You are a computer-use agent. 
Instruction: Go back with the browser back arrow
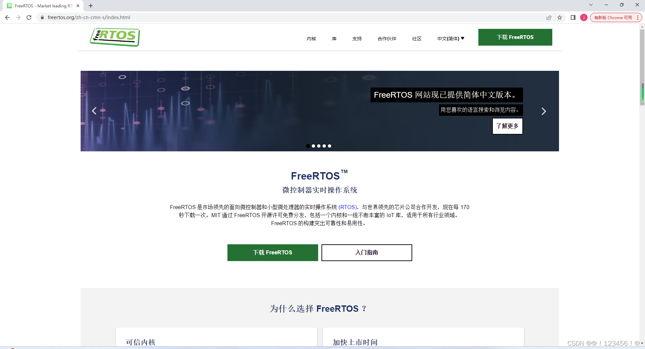coord(7,17)
